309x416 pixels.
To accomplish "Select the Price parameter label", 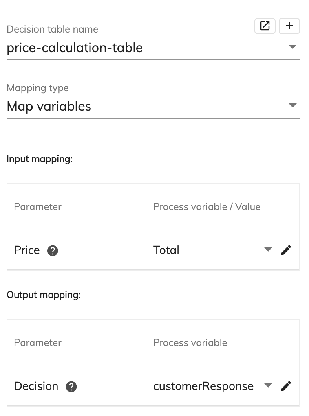I will pyautogui.click(x=26, y=250).
